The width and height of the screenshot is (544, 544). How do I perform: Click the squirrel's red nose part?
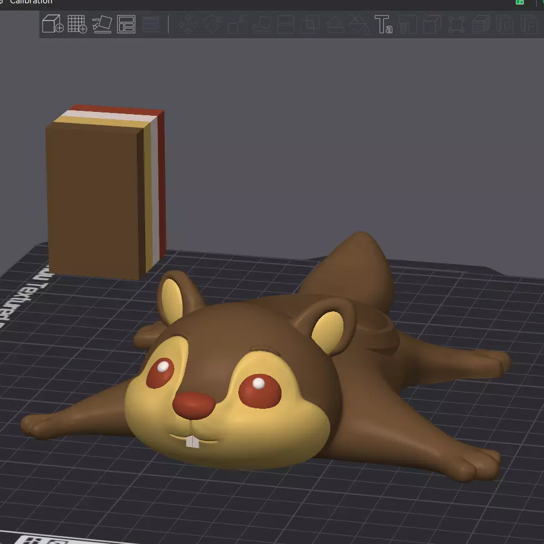[x=194, y=406]
